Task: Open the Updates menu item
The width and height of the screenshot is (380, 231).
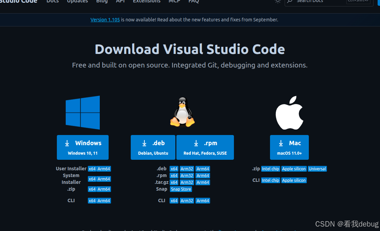Action: tap(77, 1)
